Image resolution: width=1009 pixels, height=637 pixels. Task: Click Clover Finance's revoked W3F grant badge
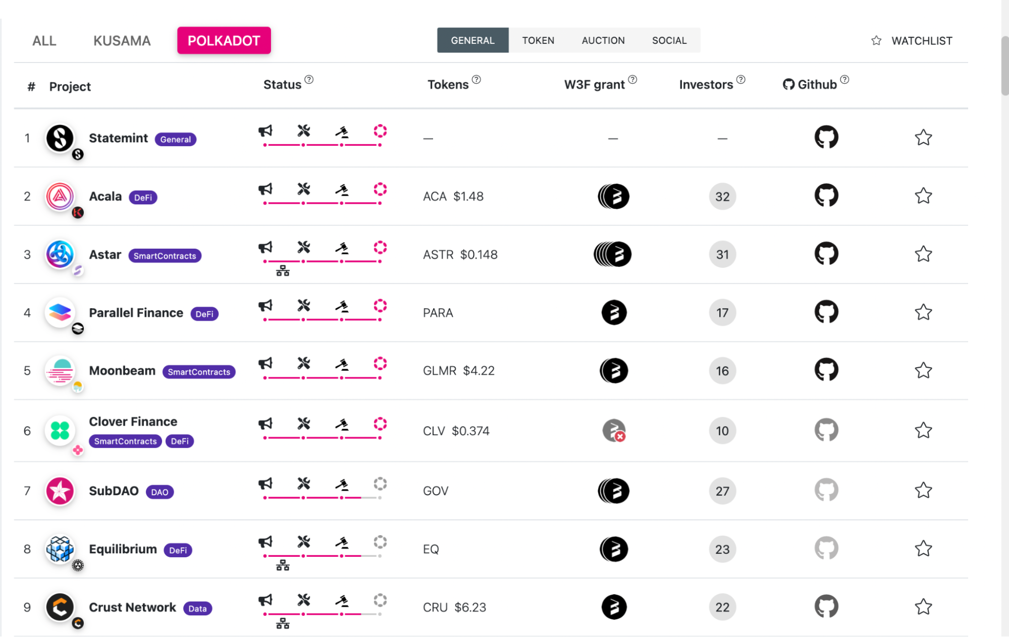[x=614, y=431]
